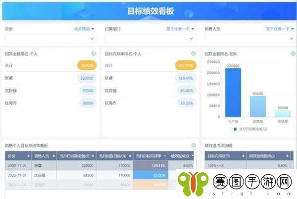The height and width of the screenshot is (199, 297).
Task: Sort by 销售人员 column header arrows
Action: coord(53,156)
